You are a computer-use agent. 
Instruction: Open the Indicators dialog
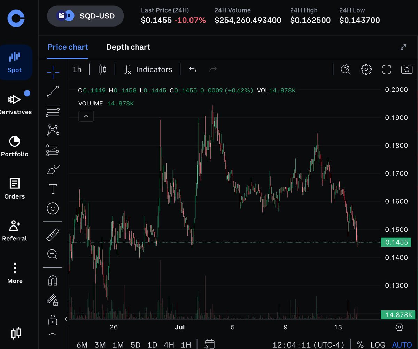pyautogui.click(x=148, y=69)
